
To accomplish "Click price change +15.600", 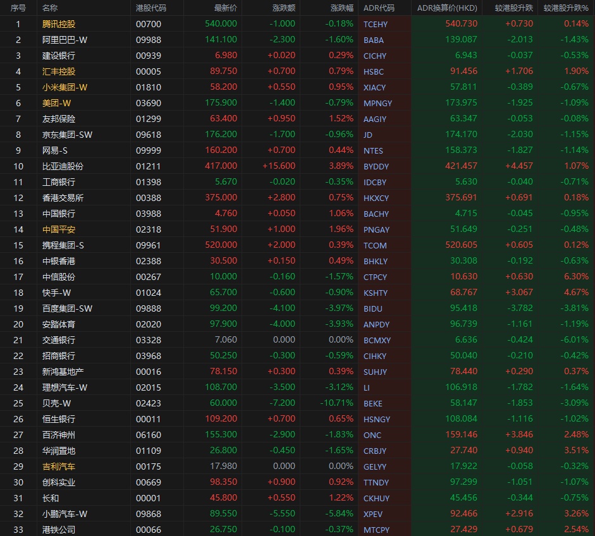I will point(278,166).
